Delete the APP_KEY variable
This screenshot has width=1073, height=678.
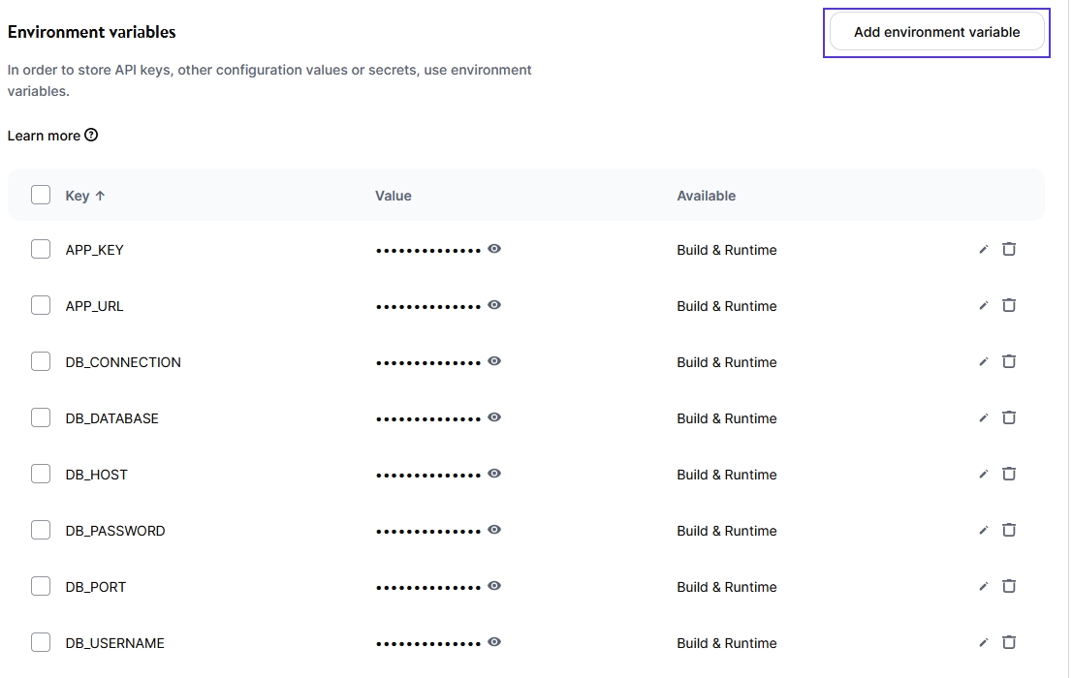point(1009,248)
